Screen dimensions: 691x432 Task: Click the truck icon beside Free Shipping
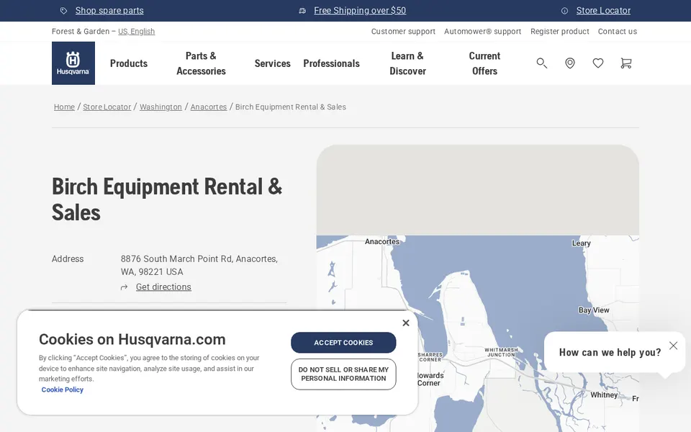302,11
